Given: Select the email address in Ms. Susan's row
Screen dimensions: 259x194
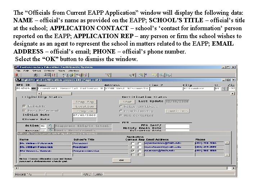Looking at the screenshot, I should (169, 151).
